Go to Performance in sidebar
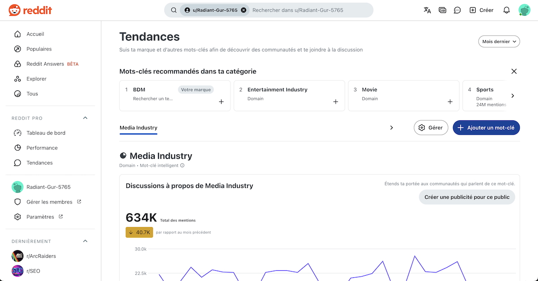Viewport: 538px width, 281px height. [x=42, y=148]
